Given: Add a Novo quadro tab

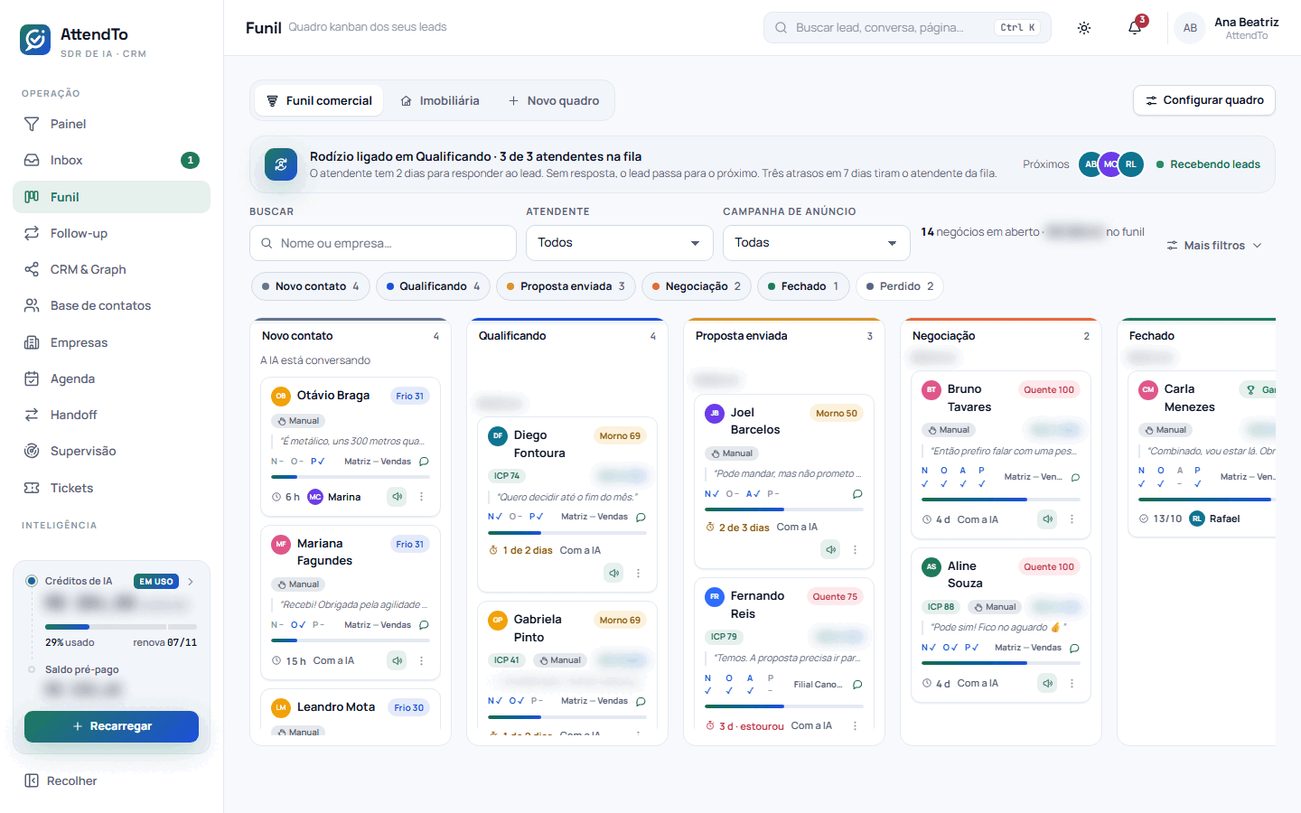Looking at the screenshot, I should (554, 100).
